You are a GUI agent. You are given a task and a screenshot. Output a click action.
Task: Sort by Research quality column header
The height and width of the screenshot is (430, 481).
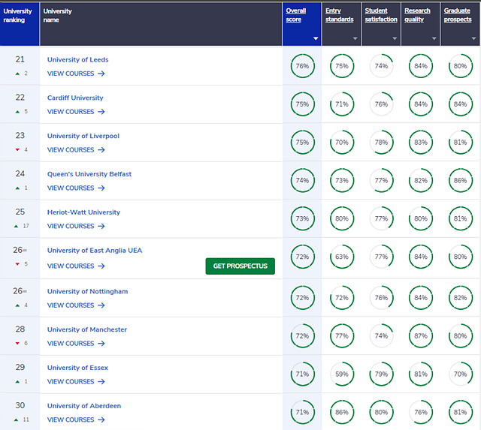point(417,15)
